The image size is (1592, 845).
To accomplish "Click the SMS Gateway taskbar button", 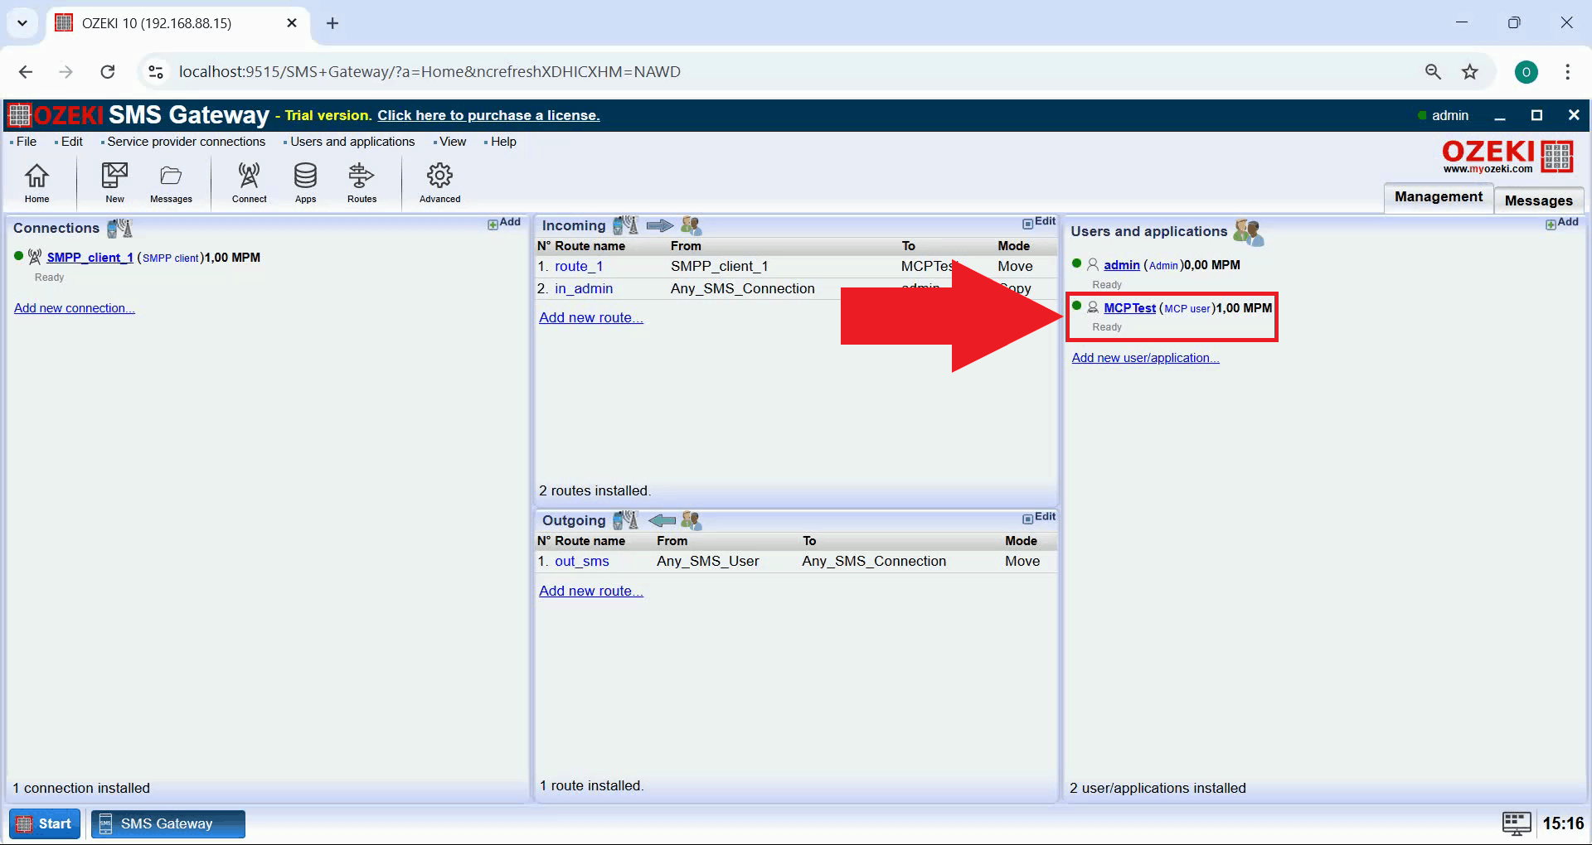I will [x=167, y=823].
